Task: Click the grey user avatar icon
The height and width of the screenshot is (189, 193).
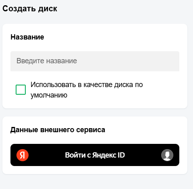Action: coord(167,155)
